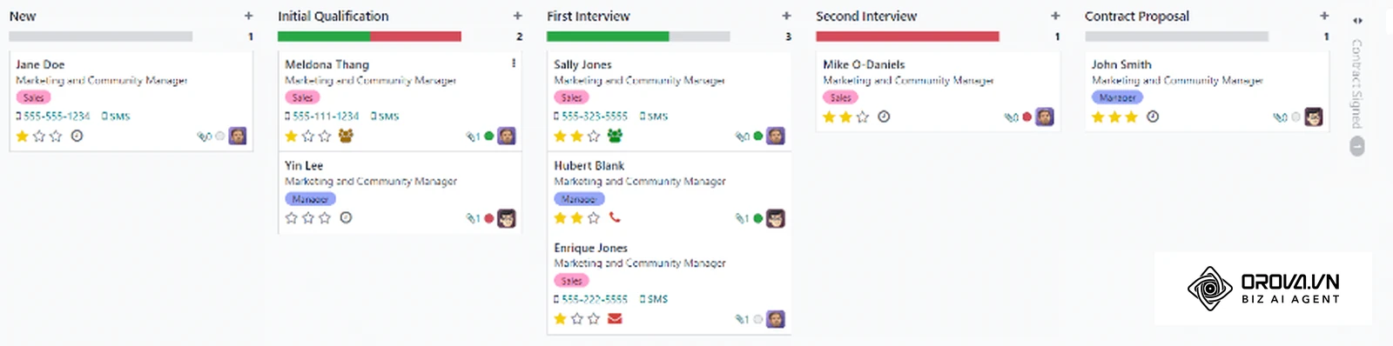The height and width of the screenshot is (346, 1393).
Task: Open Mike O-Daniels's clock activity icon
Action: click(x=884, y=116)
